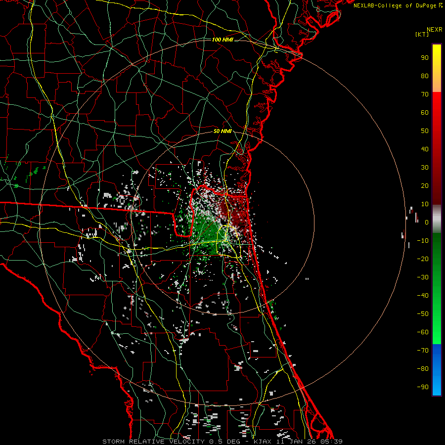The image size is (445, 445).
Task: Click the positive 80 knot scale label
Action: pos(425,76)
